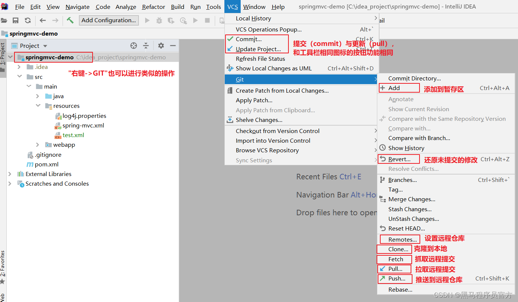Click the Add Configuration... button
This screenshot has height=302, width=518.
(109, 20)
